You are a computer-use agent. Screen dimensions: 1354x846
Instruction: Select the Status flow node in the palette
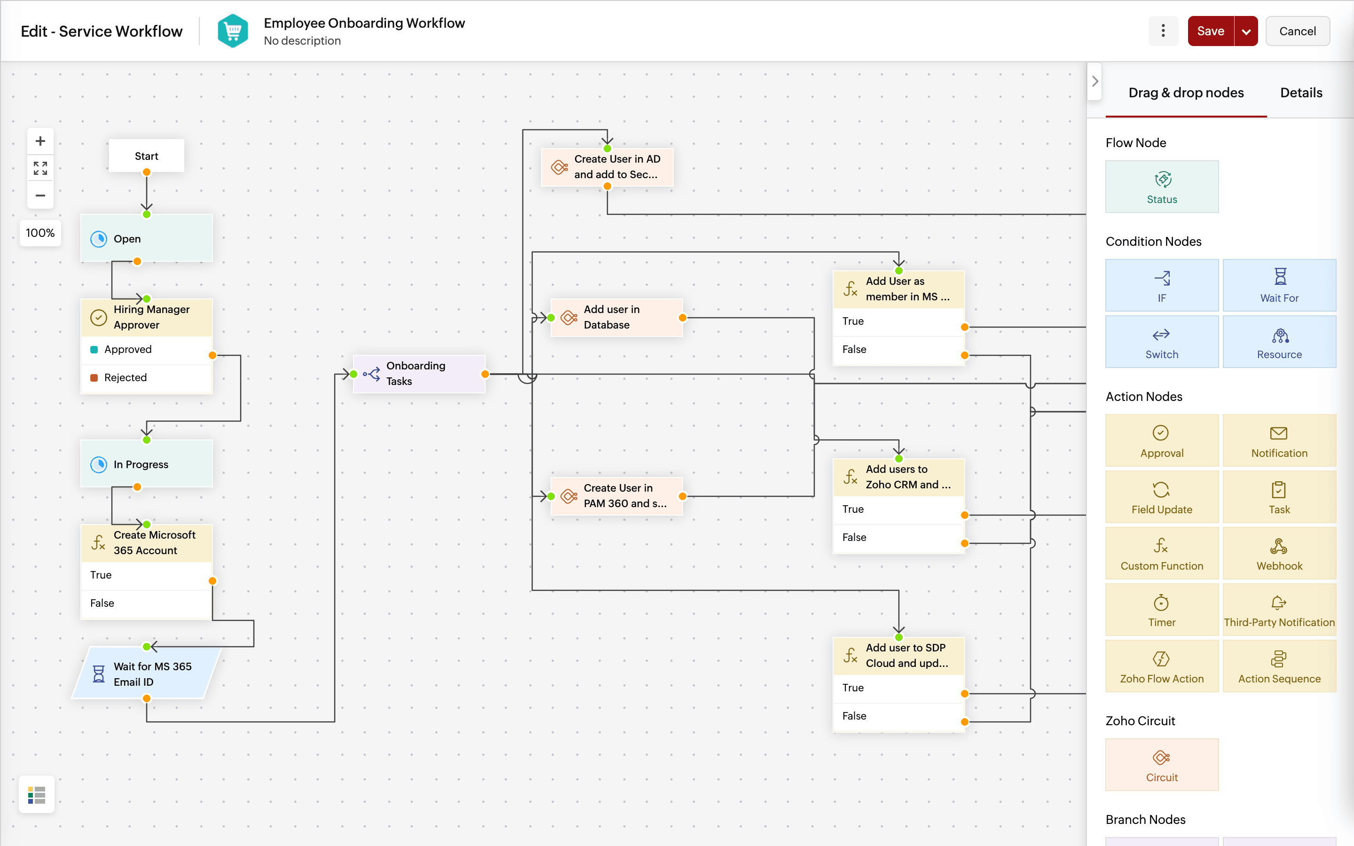(1162, 186)
